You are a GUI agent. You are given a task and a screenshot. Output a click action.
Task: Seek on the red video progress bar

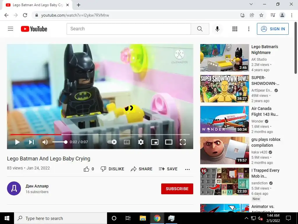[x=100, y=134]
